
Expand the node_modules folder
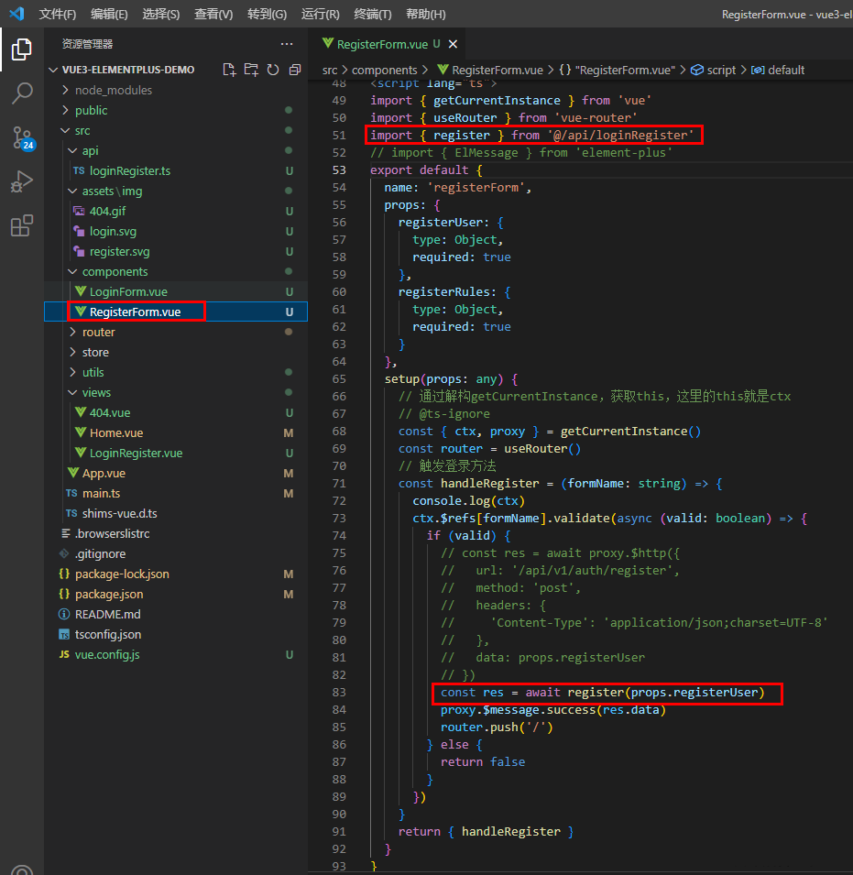pyautogui.click(x=114, y=90)
